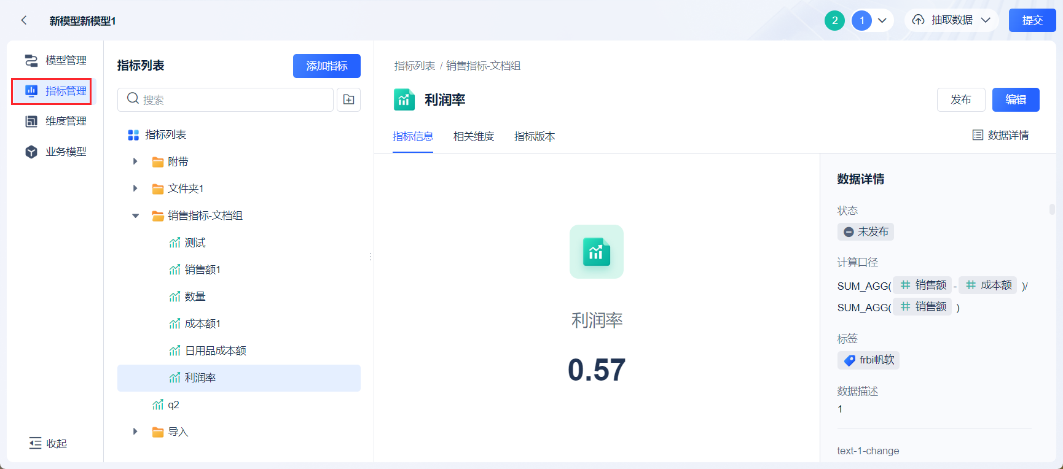This screenshot has height=469, width=1063.
Task: Click the metric icon beside 日用品成本额
Action: pyautogui.click(x=175, y=351)
